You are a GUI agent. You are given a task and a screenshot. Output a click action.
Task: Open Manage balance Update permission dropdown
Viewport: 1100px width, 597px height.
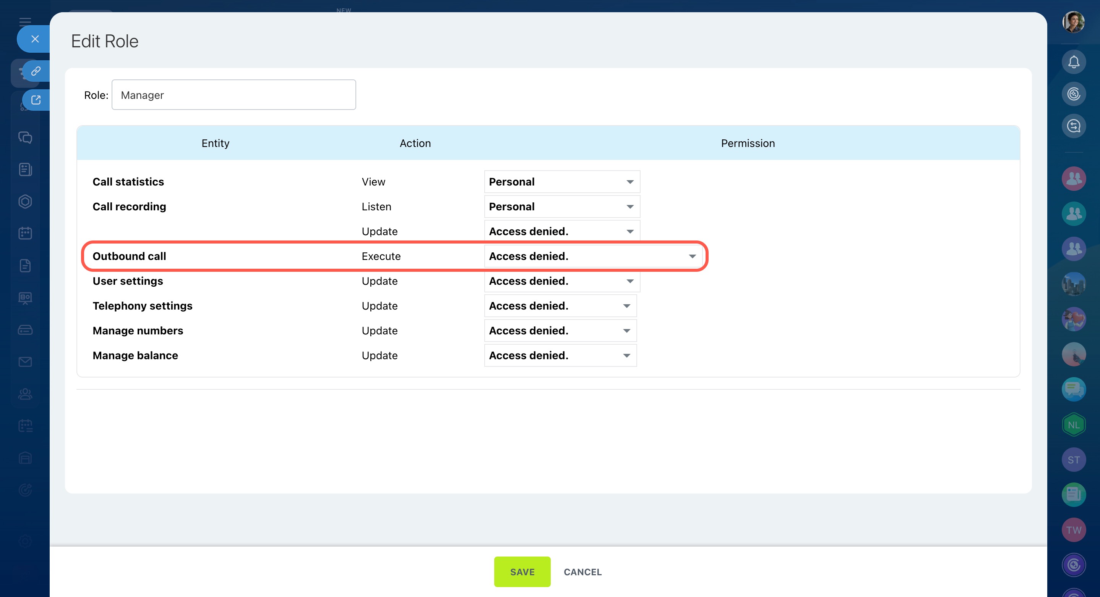click(x=560, y=355)
